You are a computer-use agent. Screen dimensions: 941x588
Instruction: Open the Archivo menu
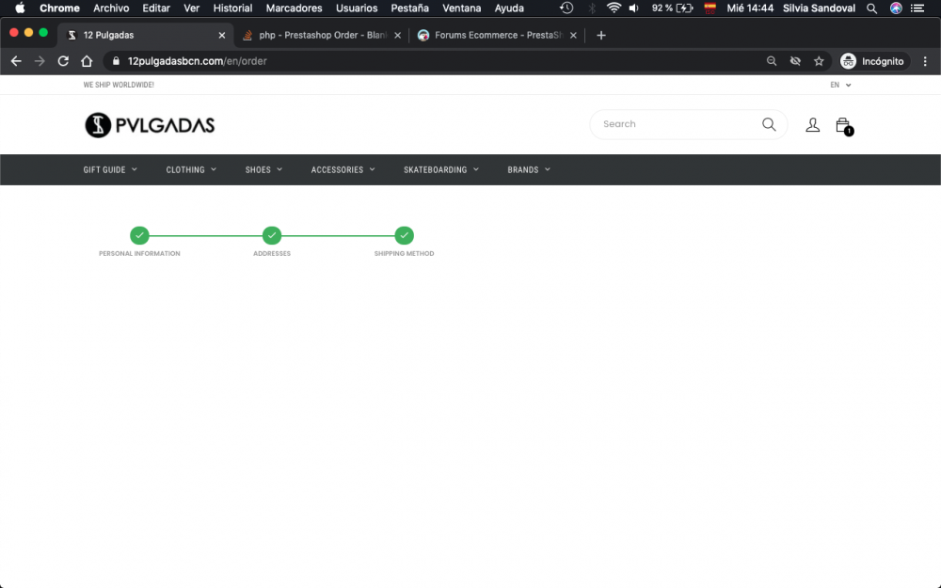[x=111, y=8]
